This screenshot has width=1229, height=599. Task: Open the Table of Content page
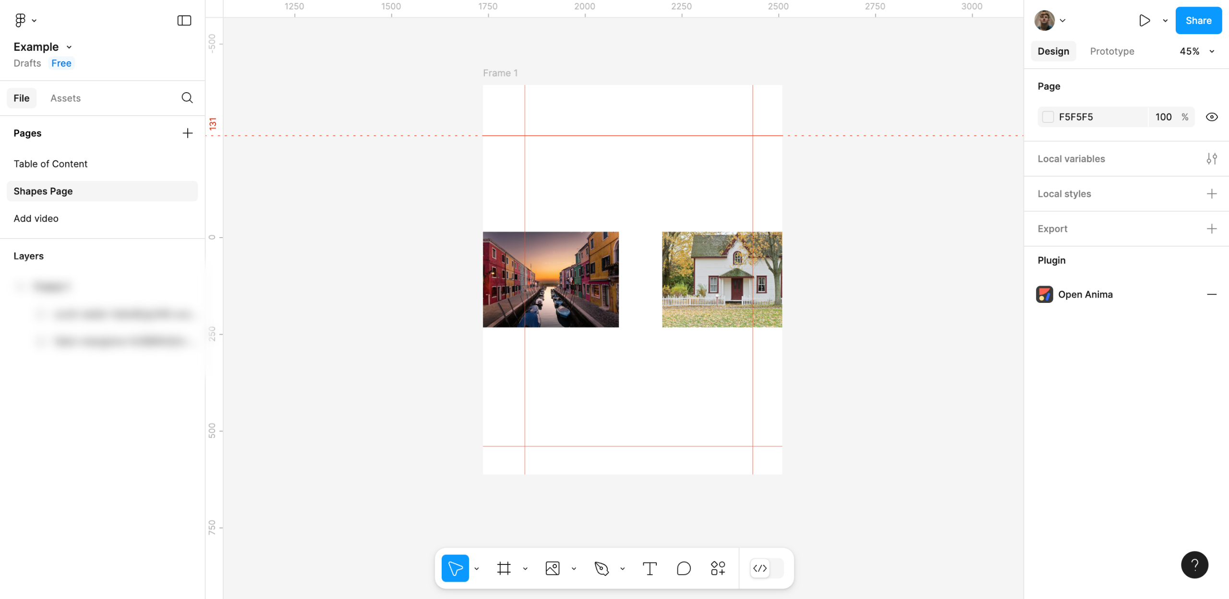click(x=50, y=164)
